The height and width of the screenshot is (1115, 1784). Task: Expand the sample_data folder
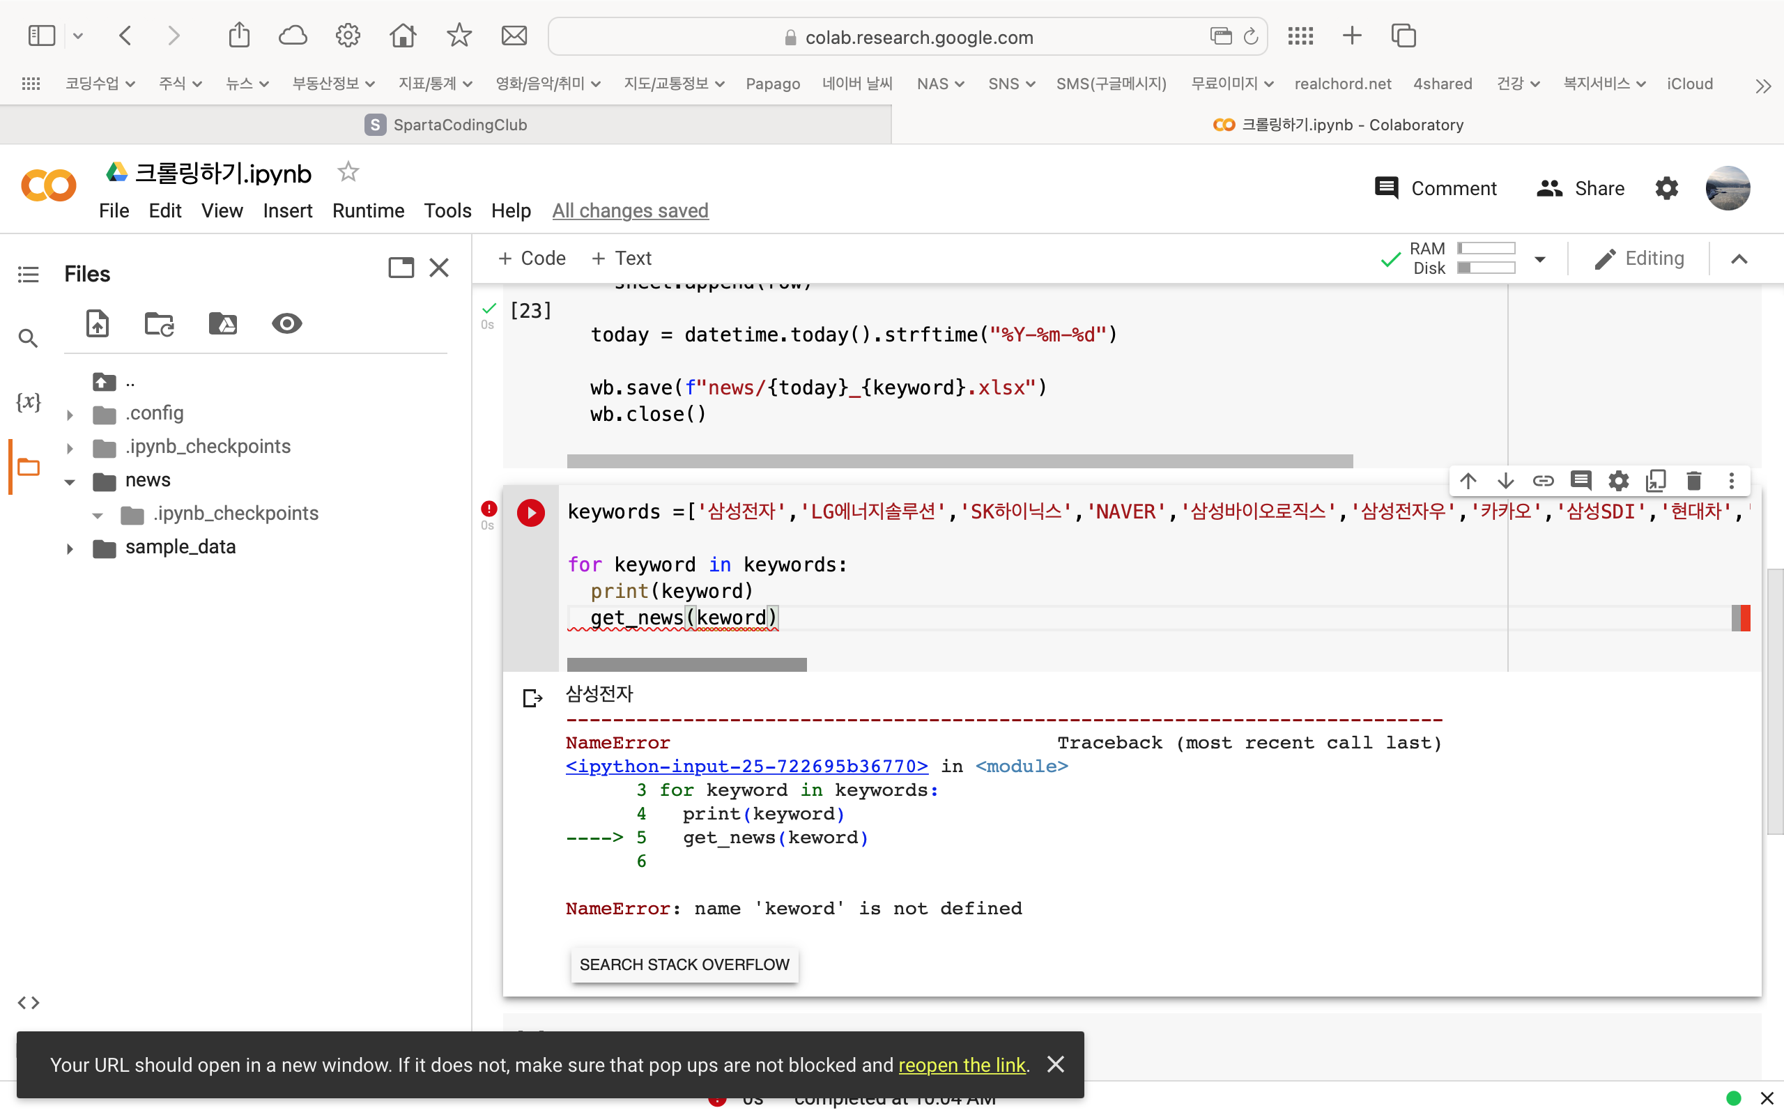tap(70, 548)
